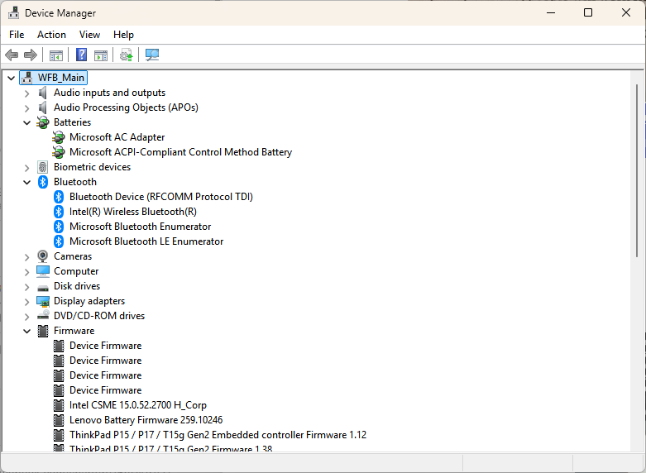
Task: Click the Audio Processing Objects speaker icon
Action: pyautogui.click(x=43, y=107)
